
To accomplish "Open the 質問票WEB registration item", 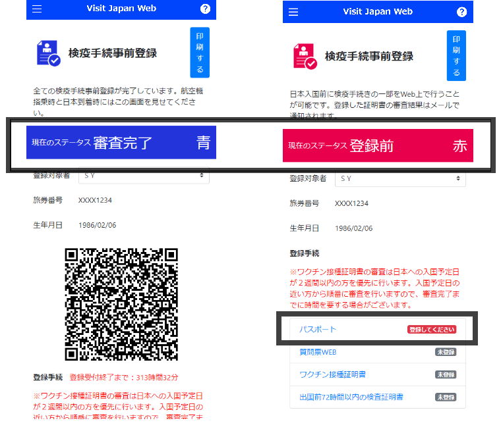I will pos(319,352).
